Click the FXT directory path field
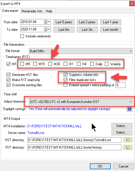 click(x=74, y=147)
